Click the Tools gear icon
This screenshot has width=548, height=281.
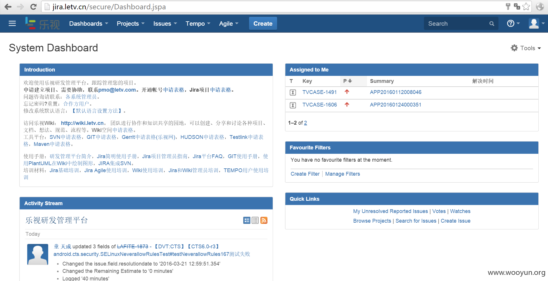514,48
